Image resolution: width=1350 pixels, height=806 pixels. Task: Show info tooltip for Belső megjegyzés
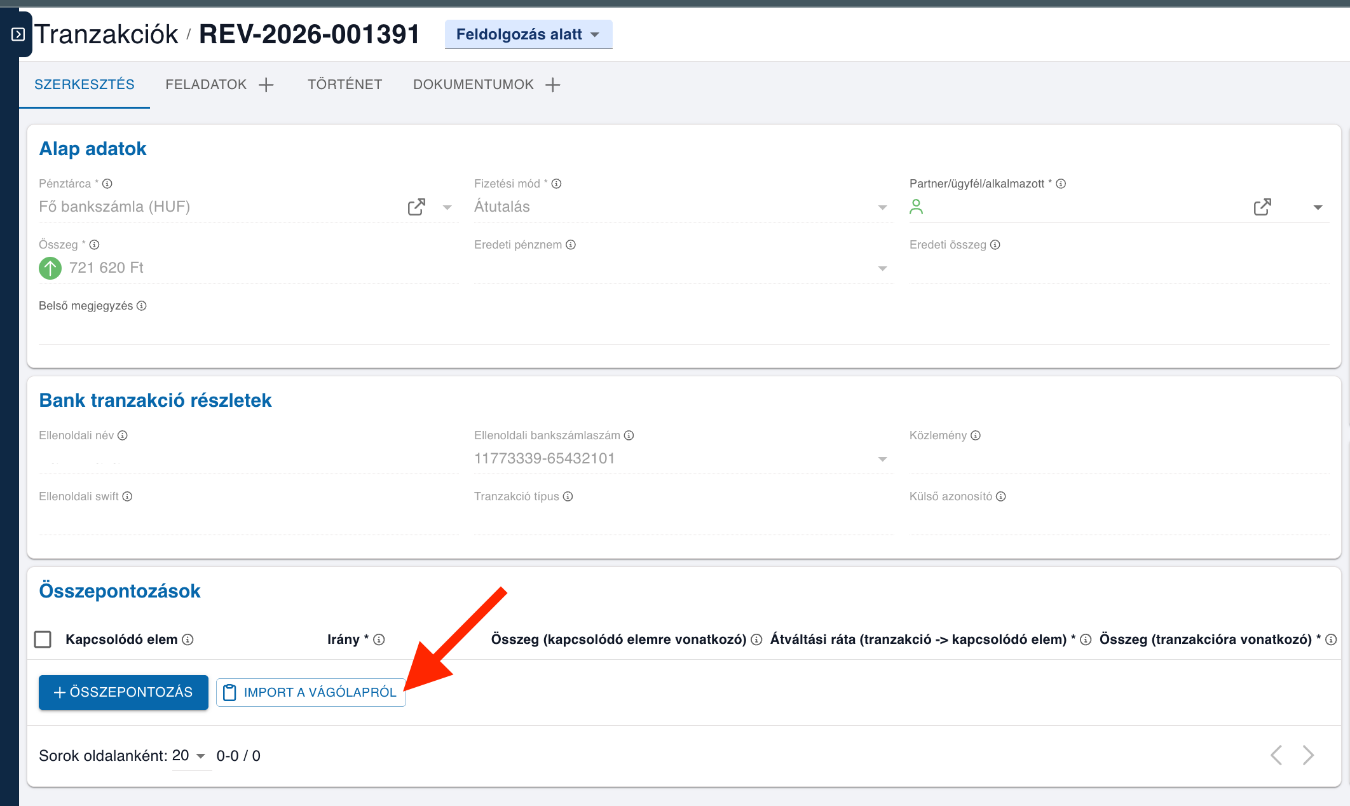142,306
